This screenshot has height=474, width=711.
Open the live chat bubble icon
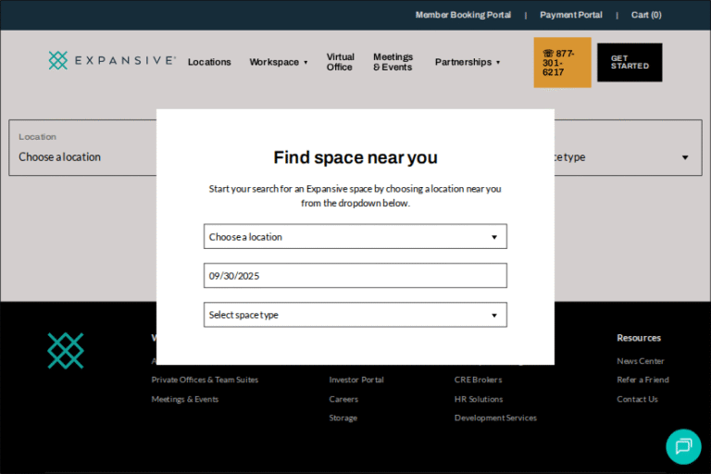(x=683, y=446)
